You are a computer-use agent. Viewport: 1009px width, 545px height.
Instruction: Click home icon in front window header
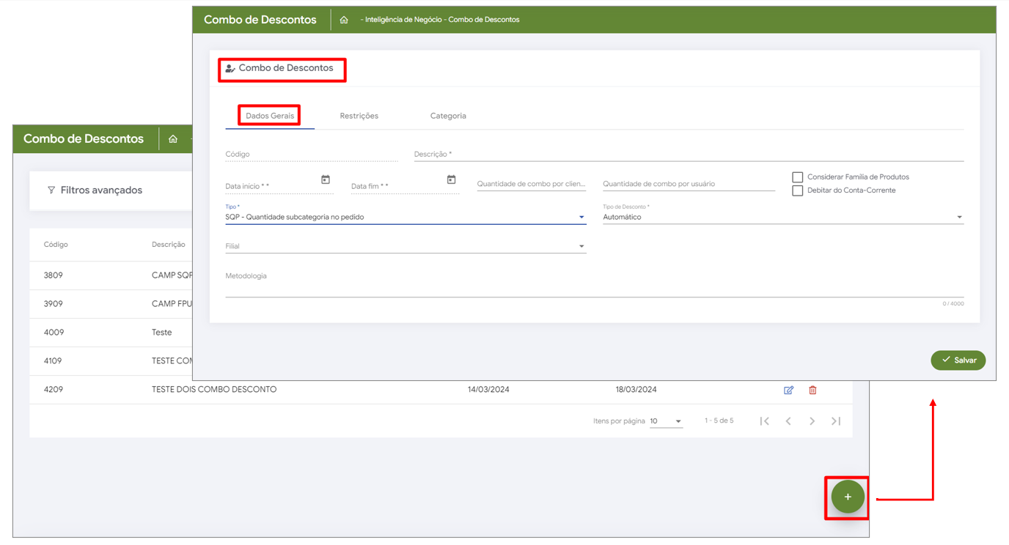(x=344, y=20)
